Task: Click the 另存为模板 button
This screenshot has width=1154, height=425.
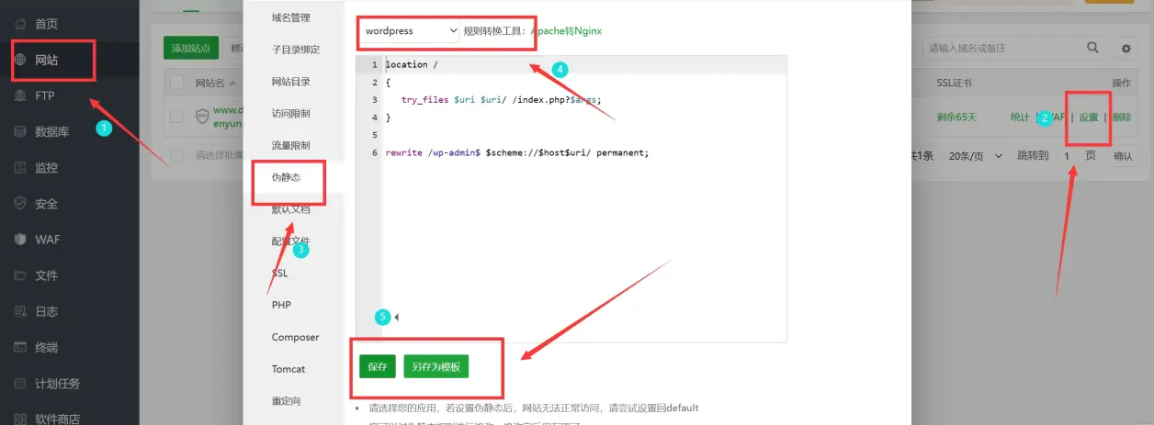Action: point(436,366)
